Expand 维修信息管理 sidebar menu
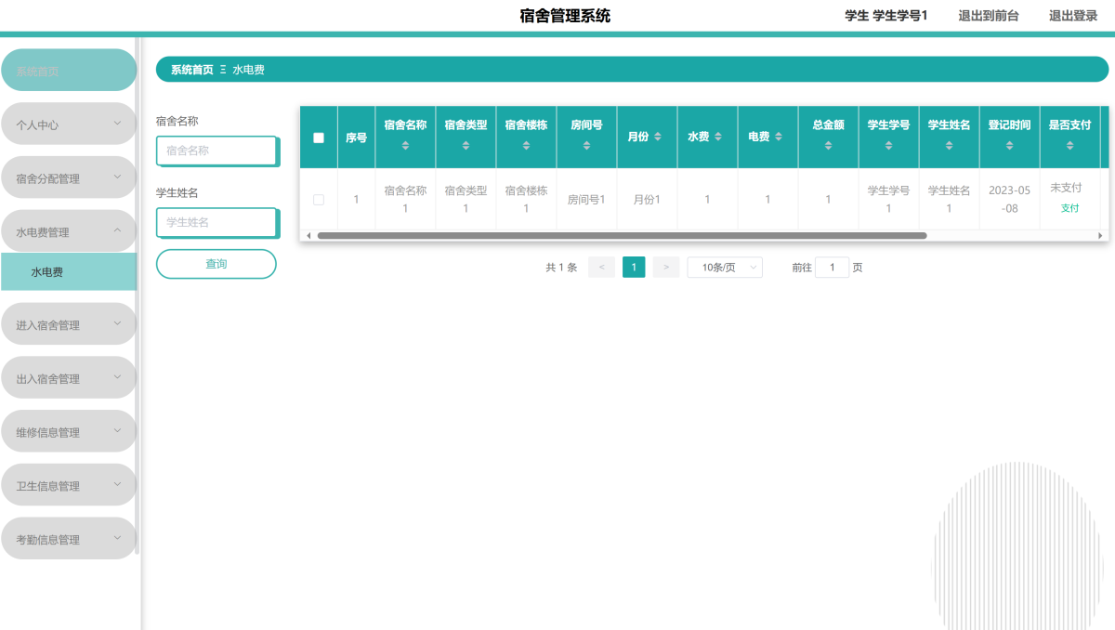Screen dimensions: 1115x630 [x=69, y=432]
